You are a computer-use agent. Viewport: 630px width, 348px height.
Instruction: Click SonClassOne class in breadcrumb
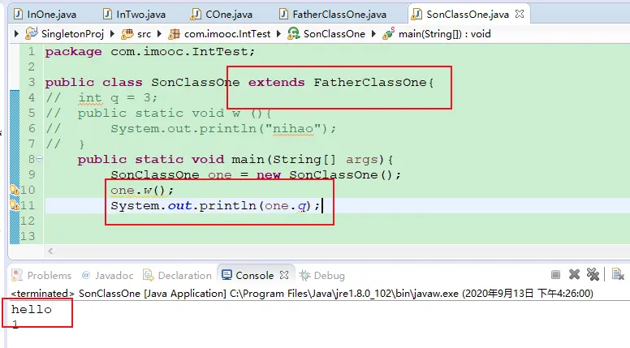(x=334, y=34)
